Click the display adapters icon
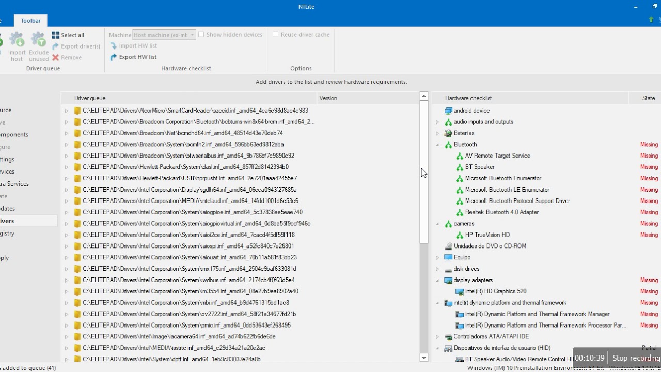Screen dimensions: 661x372 [x=448, y=280]
